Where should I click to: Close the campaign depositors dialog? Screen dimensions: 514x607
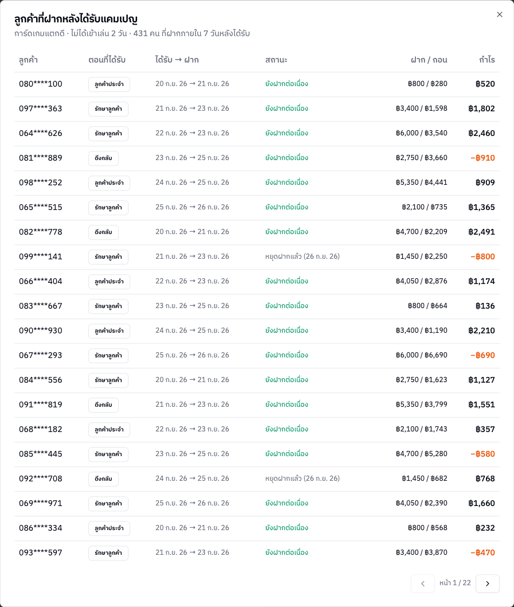(499, 14)
